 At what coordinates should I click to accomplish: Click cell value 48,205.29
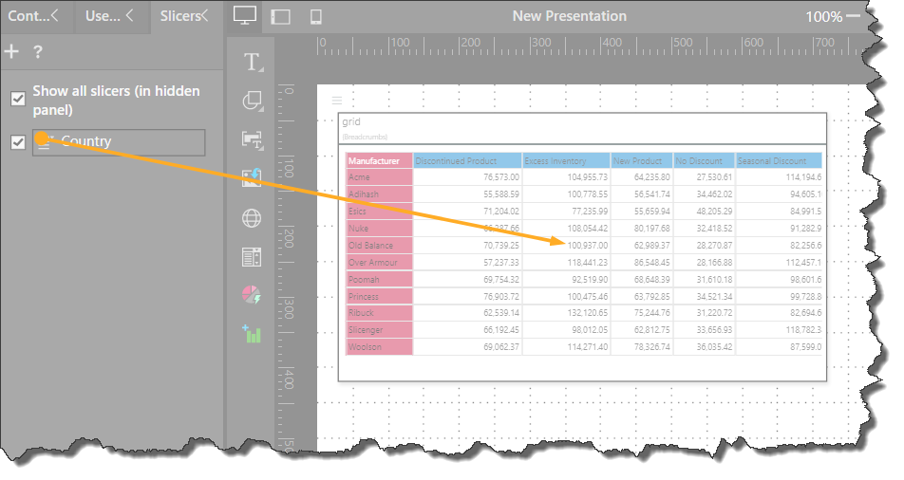coord(714,211)
